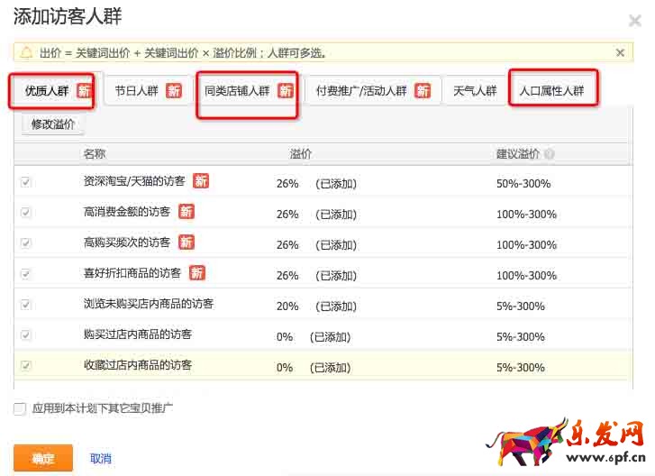655x476 pixels.
Task: Click 新 badge beside 高购买频次的访客
Action: (186, 243)
